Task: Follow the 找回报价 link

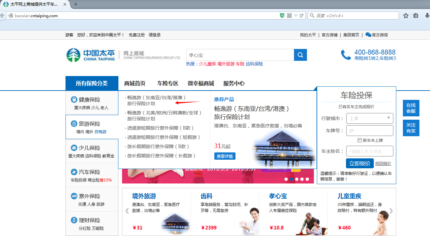Action: pyautogui.click(x=383, y=164)
